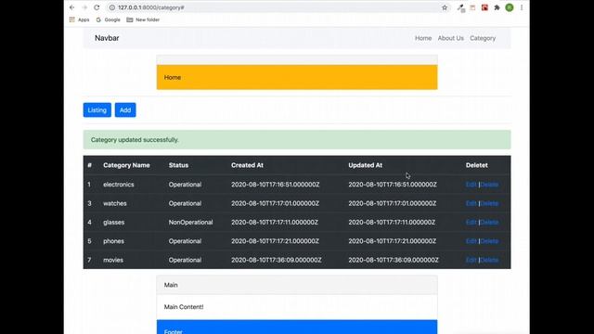Edit the electronics category
Viewport: 594px width, 334px height.
tap(471, 185)
